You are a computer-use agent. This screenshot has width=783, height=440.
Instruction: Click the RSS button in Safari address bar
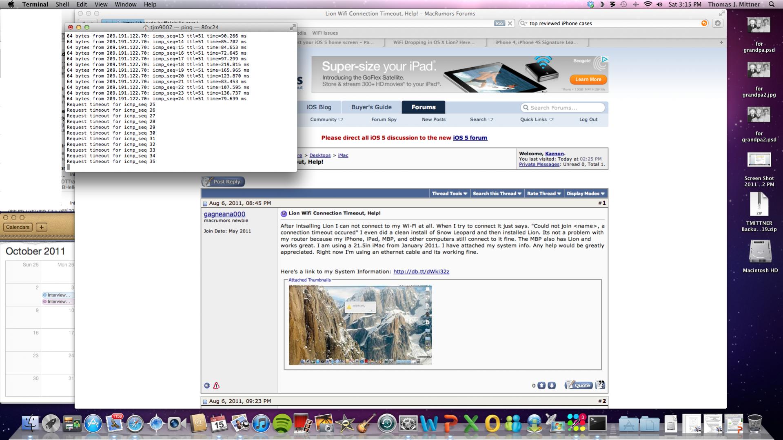coord(499,23)
